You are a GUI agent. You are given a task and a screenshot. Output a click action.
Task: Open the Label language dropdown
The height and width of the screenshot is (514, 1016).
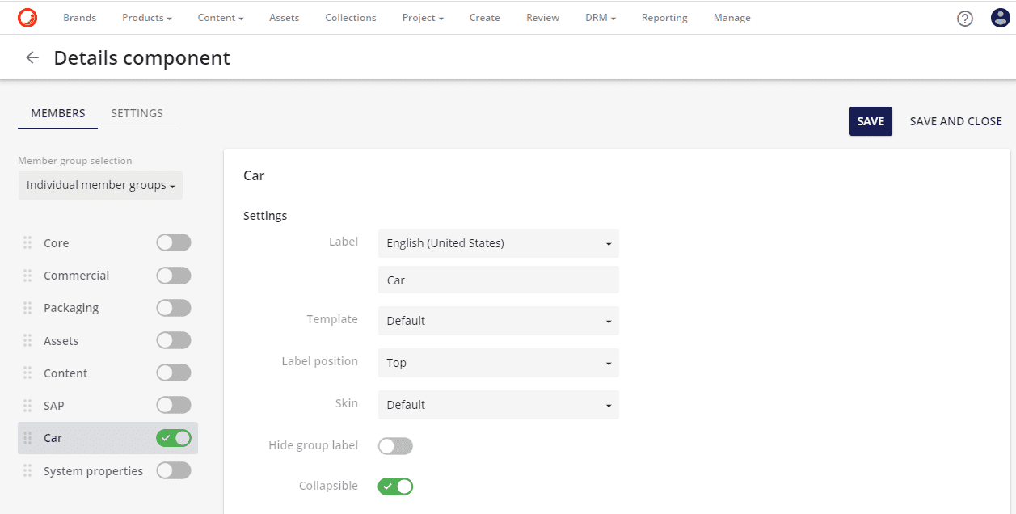tap(498, 243)
